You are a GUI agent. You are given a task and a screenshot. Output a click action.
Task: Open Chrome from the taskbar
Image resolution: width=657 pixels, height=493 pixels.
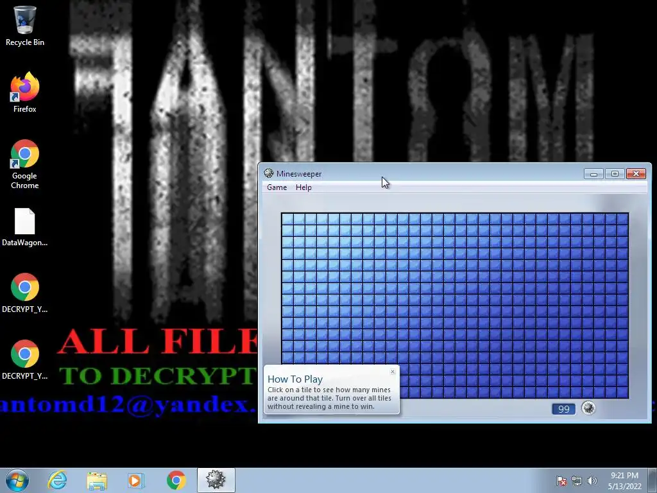[x=176, y=480]
